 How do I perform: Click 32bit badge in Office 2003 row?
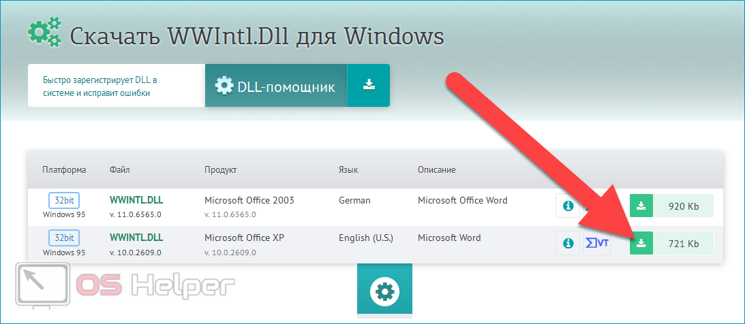[x=64, y=200]
